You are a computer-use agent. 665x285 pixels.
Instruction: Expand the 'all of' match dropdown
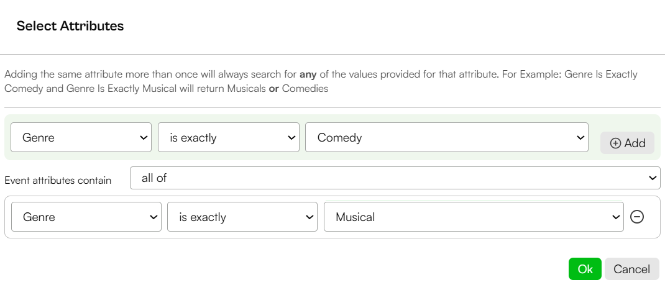395,178
